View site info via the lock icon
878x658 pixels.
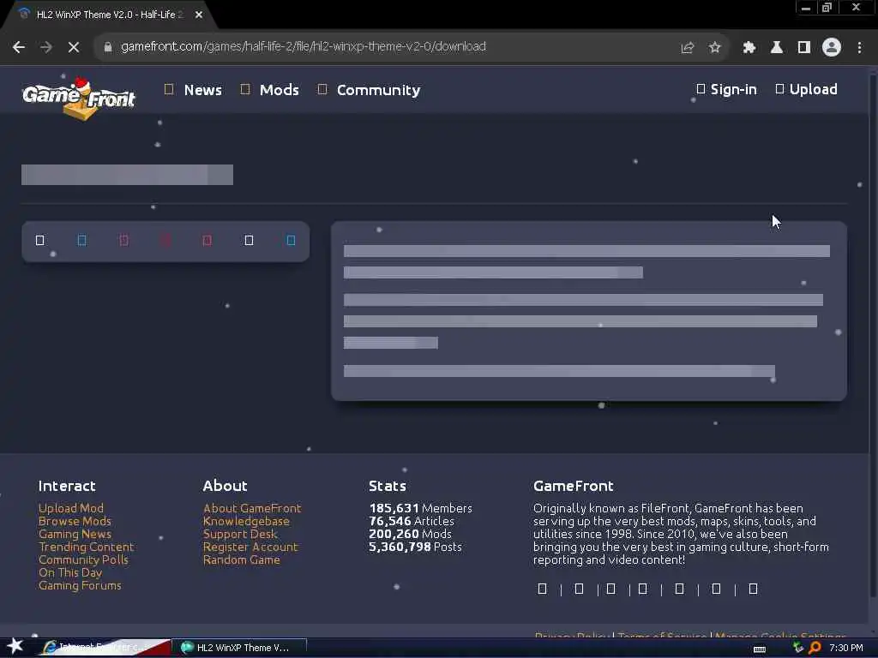pyautogui.click(x=107, y=47)
